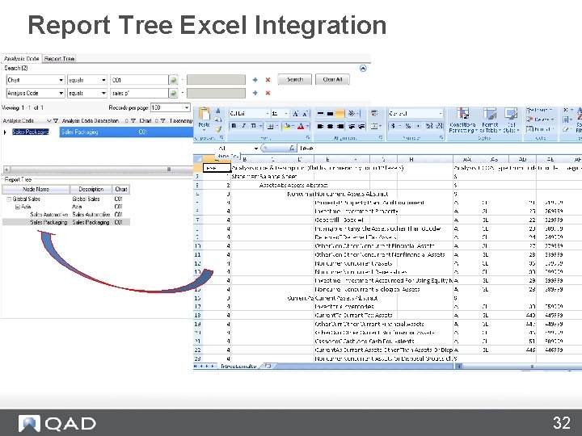Select Sales Packaging in Report Tree
The width and height of the screenshot is (582, 436).
[x=48, y=223]
